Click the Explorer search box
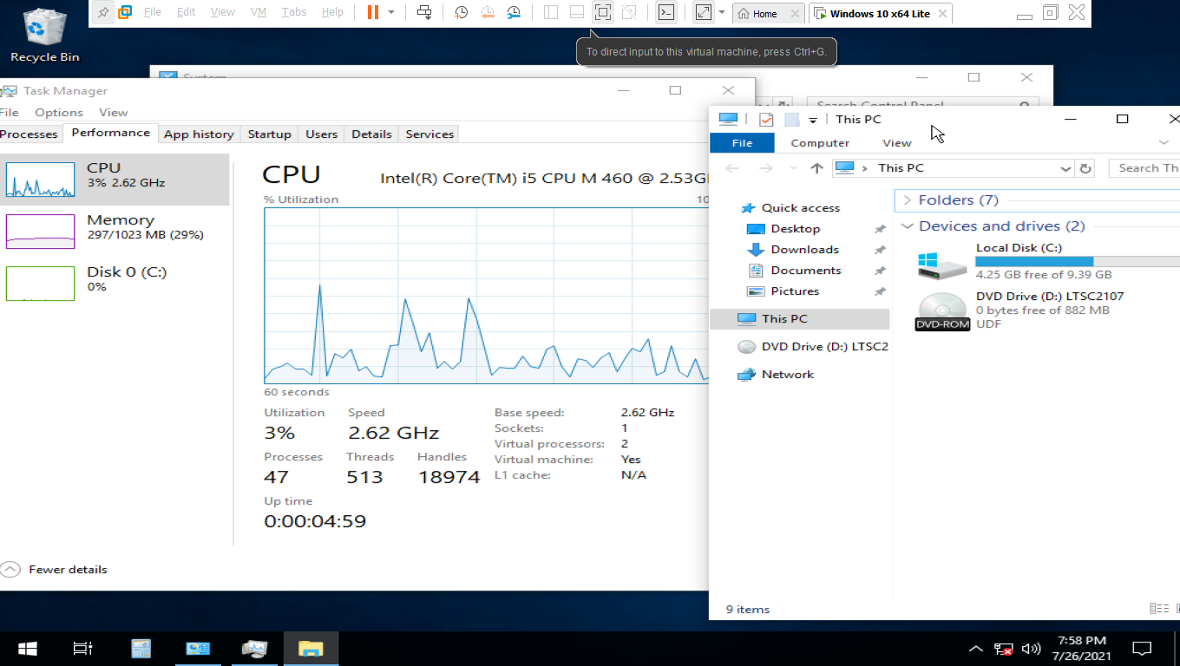 (x=1145, y=168)
